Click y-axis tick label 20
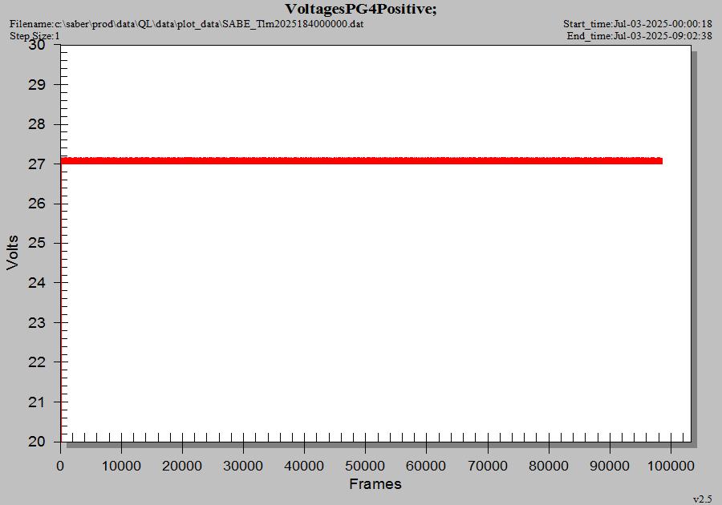The height and width of the screenshot is (505, 722). [37, 442]
